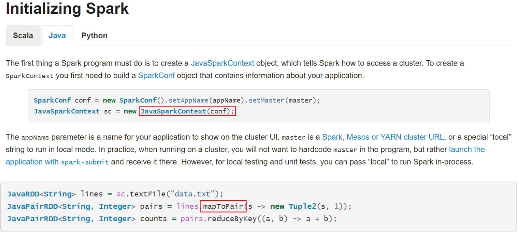Click the "Initializing Spark" heading

(x=67, y=9)
